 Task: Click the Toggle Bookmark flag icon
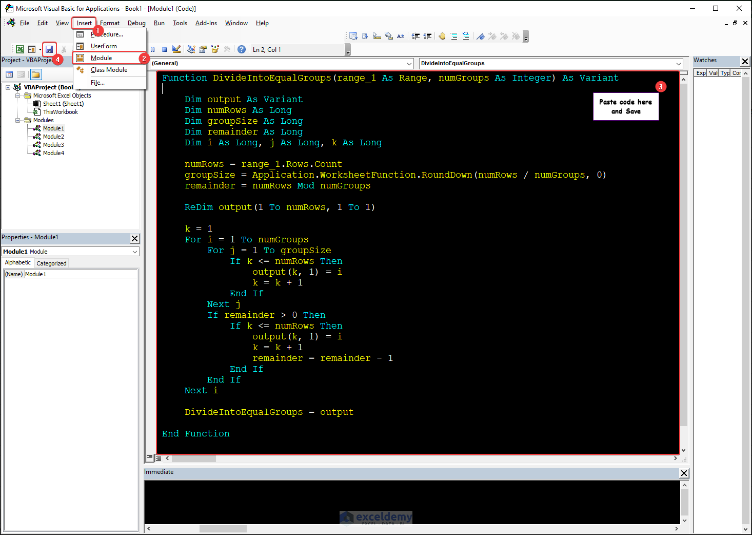pos(480,36)
